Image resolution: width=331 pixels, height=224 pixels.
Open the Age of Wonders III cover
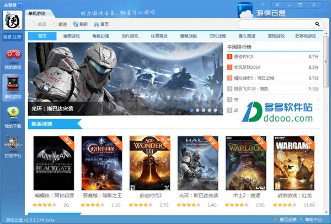pos(150,163)
